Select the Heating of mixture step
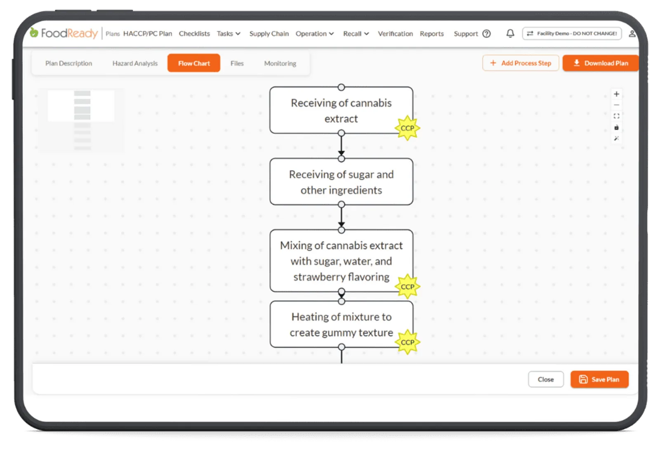This screenshot has width=660, height=453. [x=341, y=324]
